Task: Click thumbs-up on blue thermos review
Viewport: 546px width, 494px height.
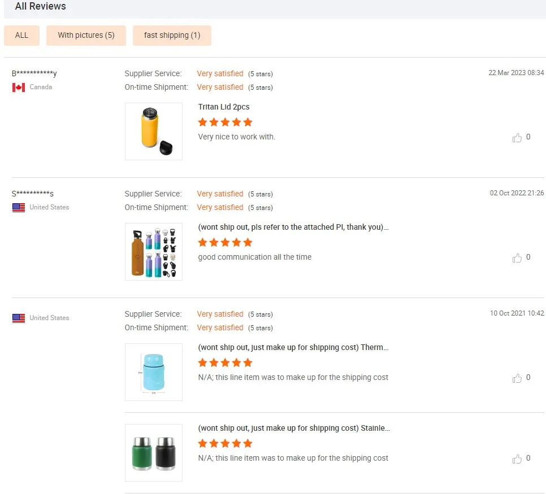Action: point(517,378)
